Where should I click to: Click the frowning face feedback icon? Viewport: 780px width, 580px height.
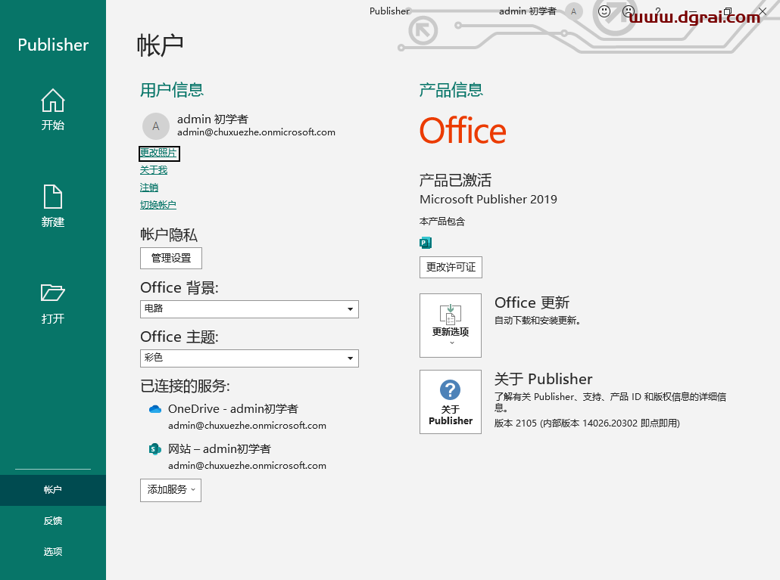629,11
